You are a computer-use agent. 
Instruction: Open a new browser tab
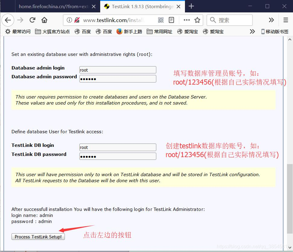(191, 6)
